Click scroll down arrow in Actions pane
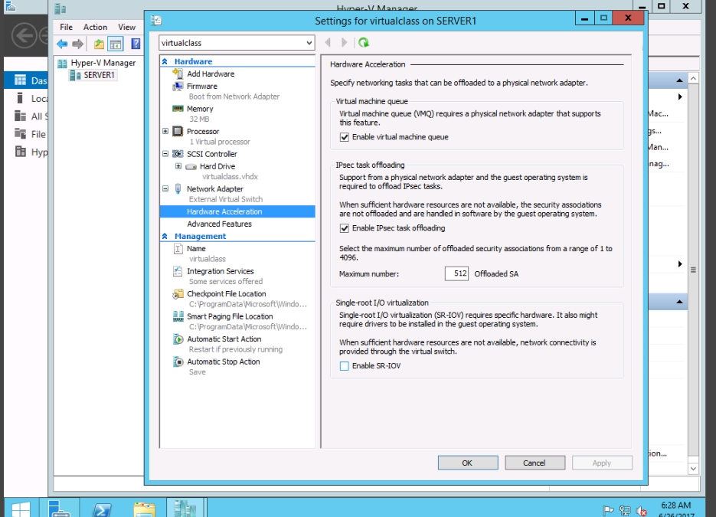The image size is (716, 517). 693,468
